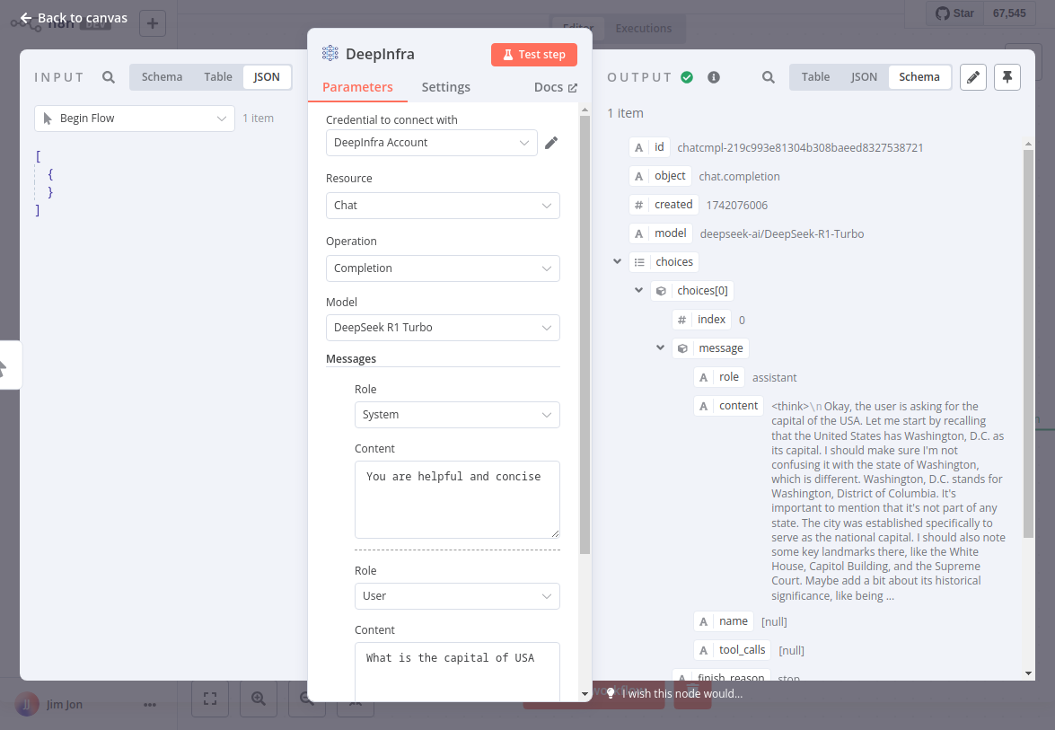Click the Executions tab behind the panel
Image resolution: width=1055 pixels, height=730 pixels.
coord(643,28)
